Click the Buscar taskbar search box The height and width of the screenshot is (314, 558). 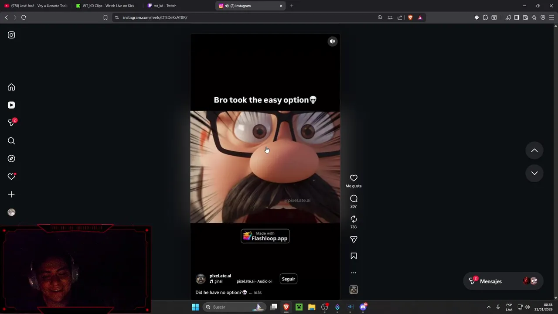click(x=234, y=307)
